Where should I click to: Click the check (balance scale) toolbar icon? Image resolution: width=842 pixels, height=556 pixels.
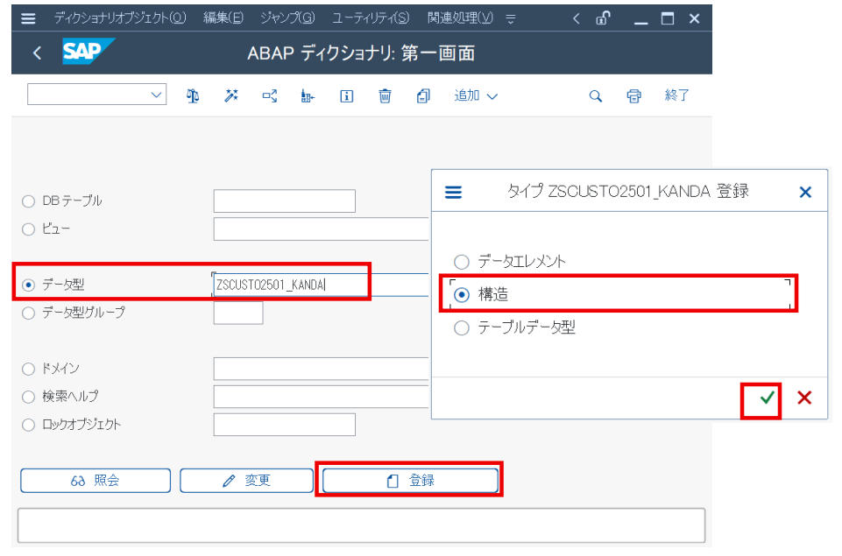(193, 96)
